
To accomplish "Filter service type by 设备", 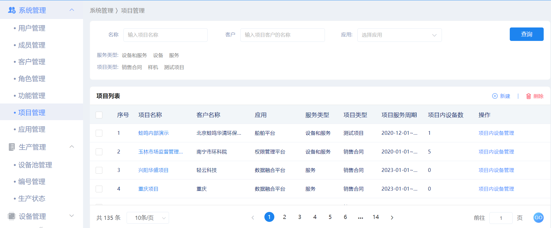I will (x=158, y=55).
